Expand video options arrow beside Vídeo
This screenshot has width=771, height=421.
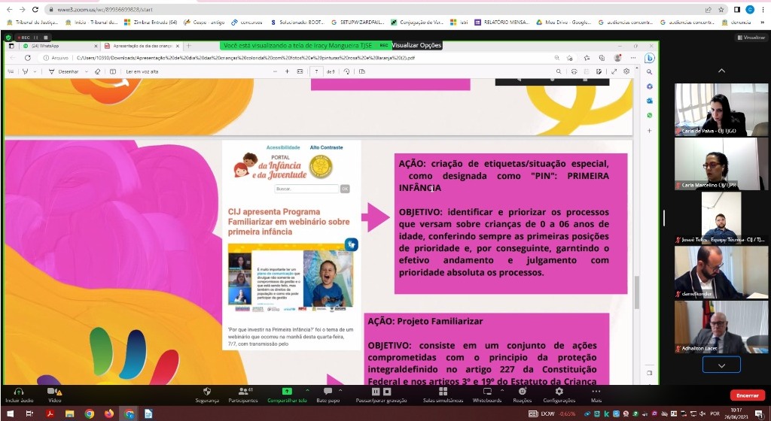(66, 389)
